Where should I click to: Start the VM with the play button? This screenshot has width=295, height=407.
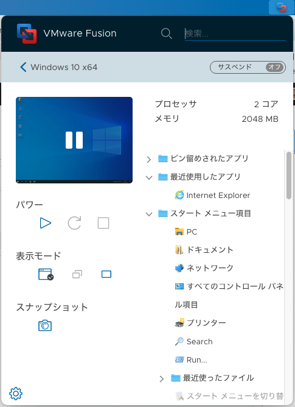46,223
